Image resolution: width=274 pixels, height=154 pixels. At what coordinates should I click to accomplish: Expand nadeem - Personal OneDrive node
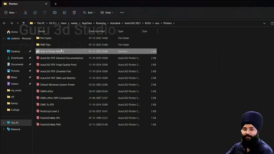pos(3,38)
